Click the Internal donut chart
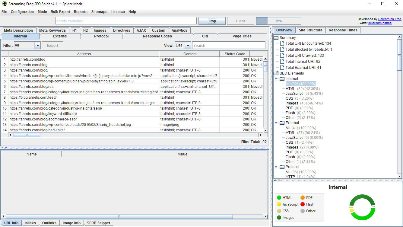The width and height of the screenshot is (403, 227). [362, 207]
